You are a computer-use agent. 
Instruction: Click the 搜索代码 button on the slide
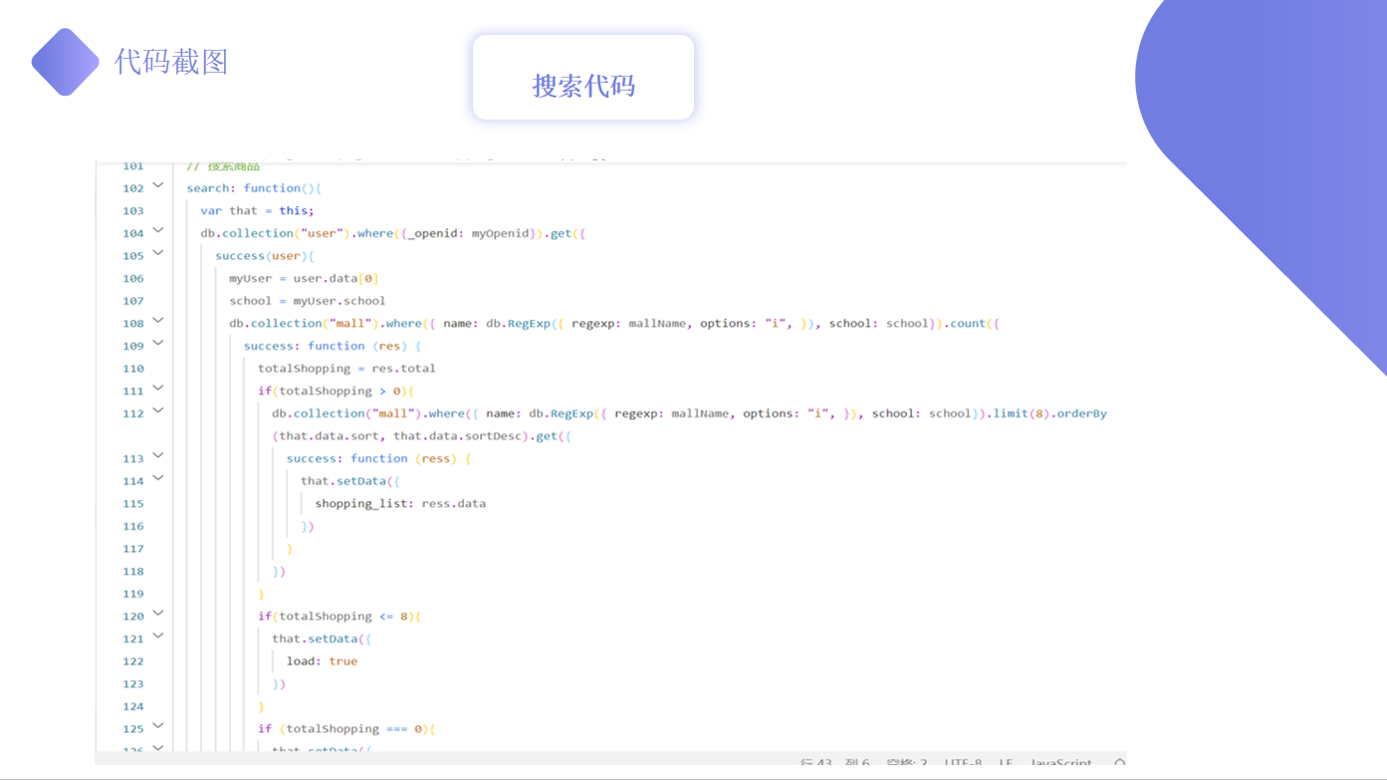(583, 78)
